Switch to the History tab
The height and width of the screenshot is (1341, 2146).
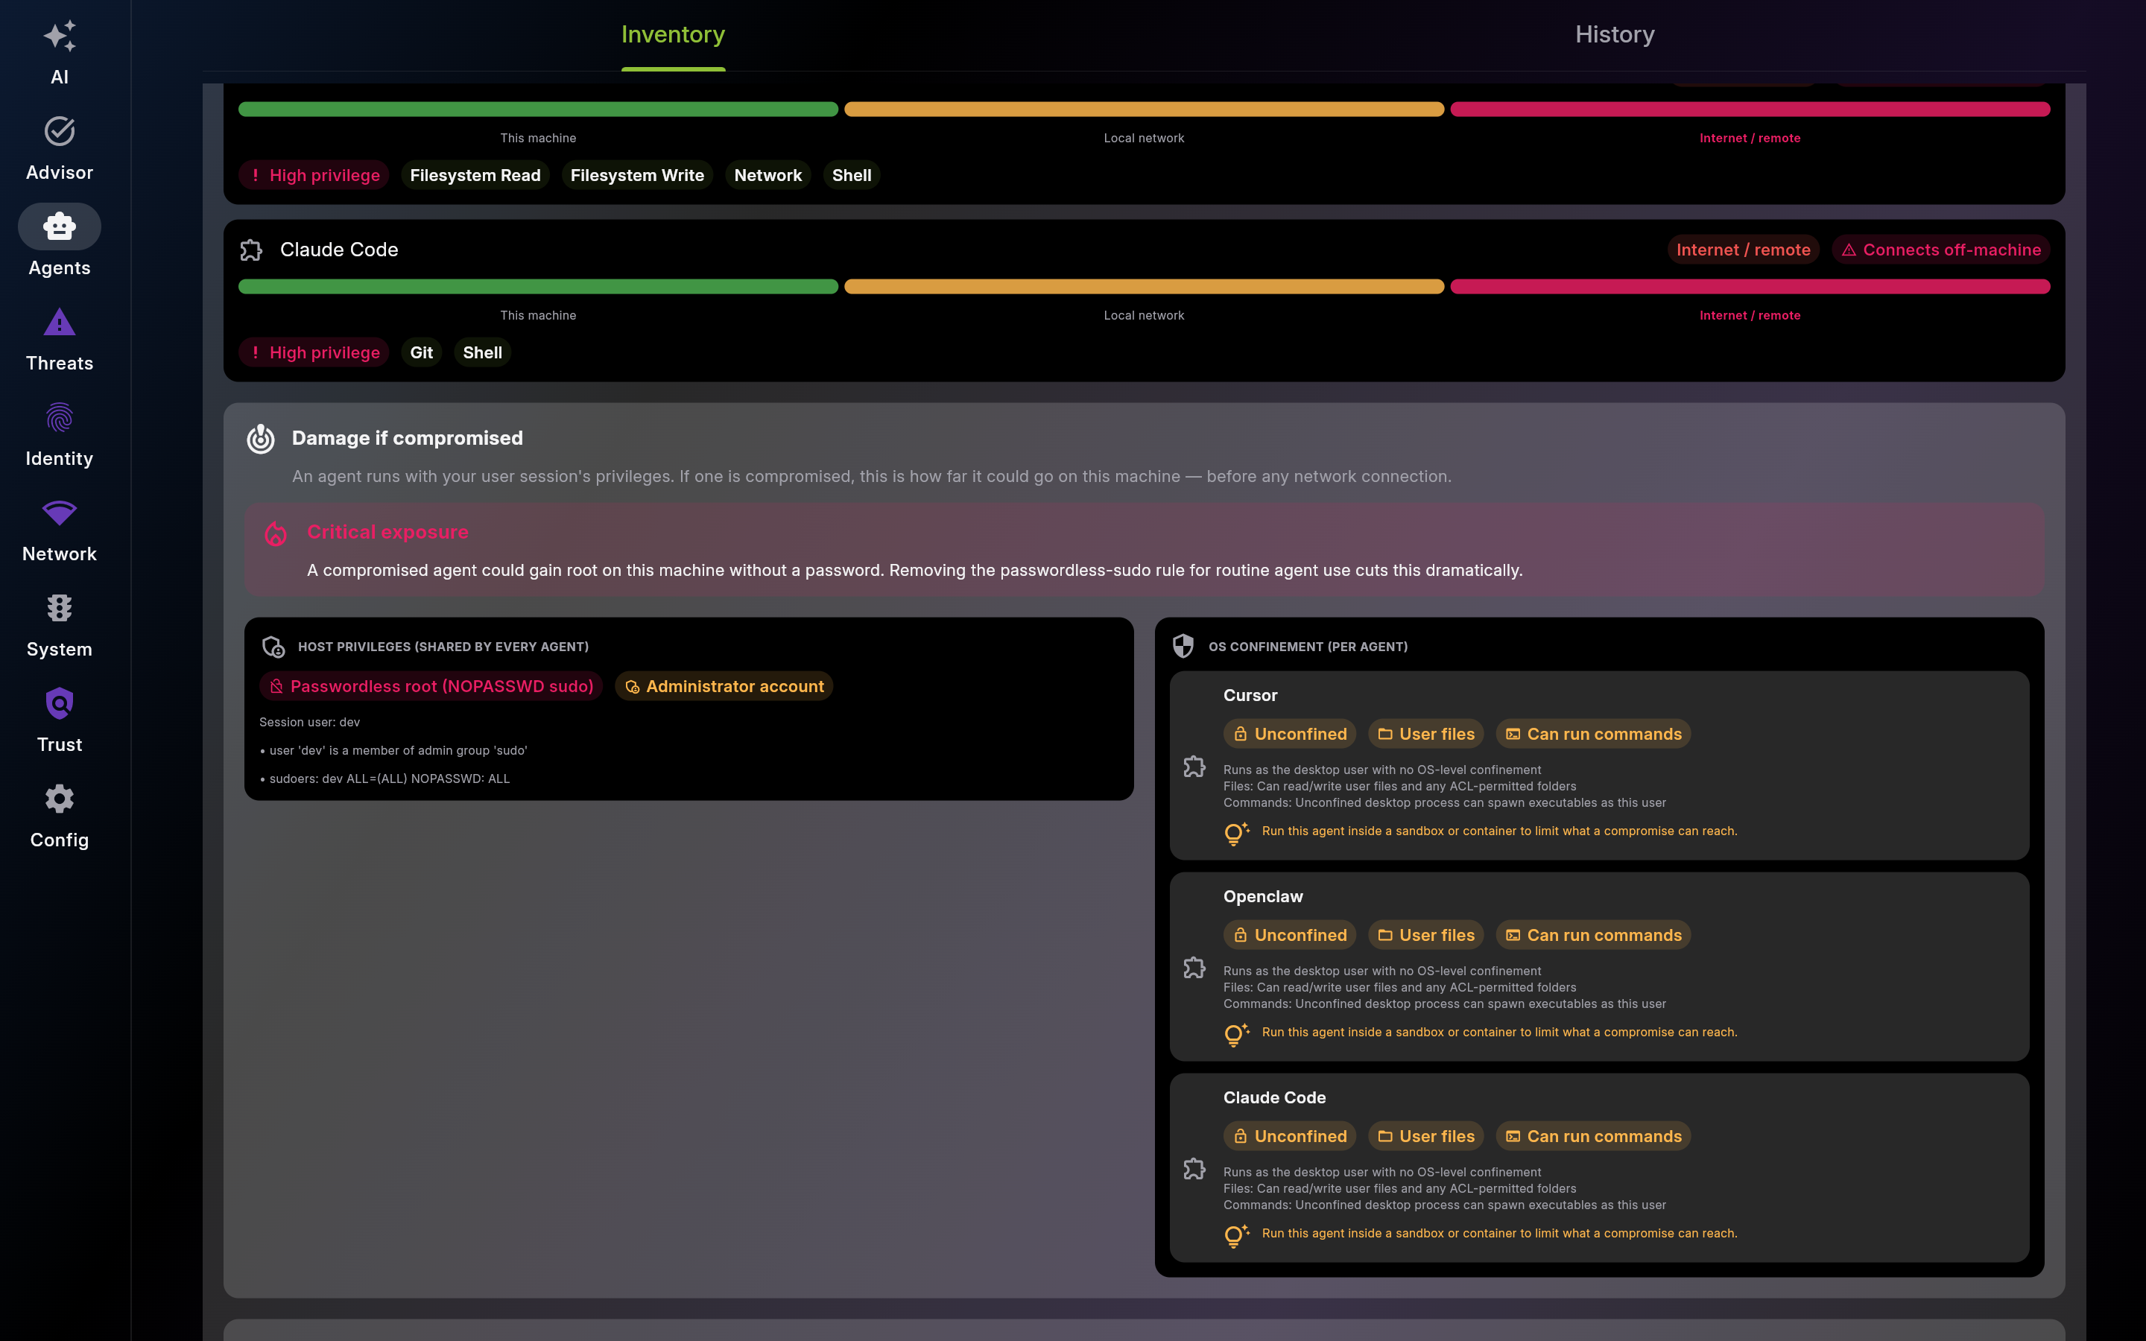pos(1615,34)
